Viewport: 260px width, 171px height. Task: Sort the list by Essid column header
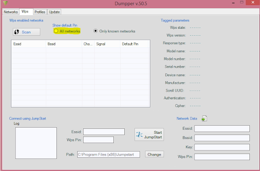[28, 44]
